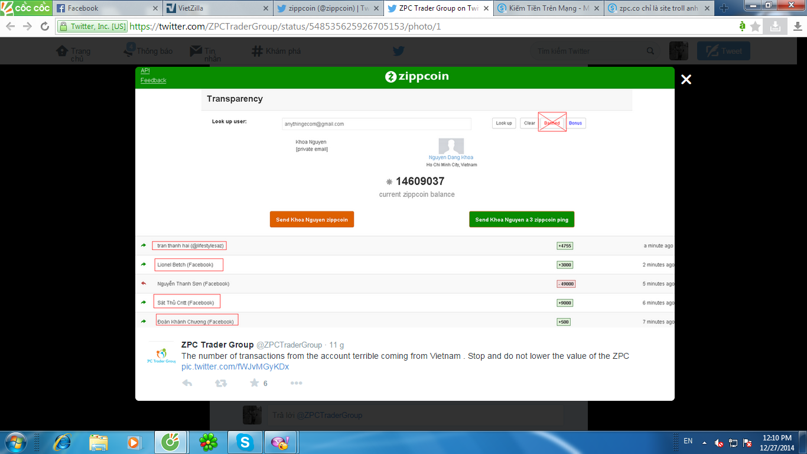Image resolution: width=807 pixels, height=454 pixels.
Task: Close the Facebook tab
Action: tap(155, 8)
